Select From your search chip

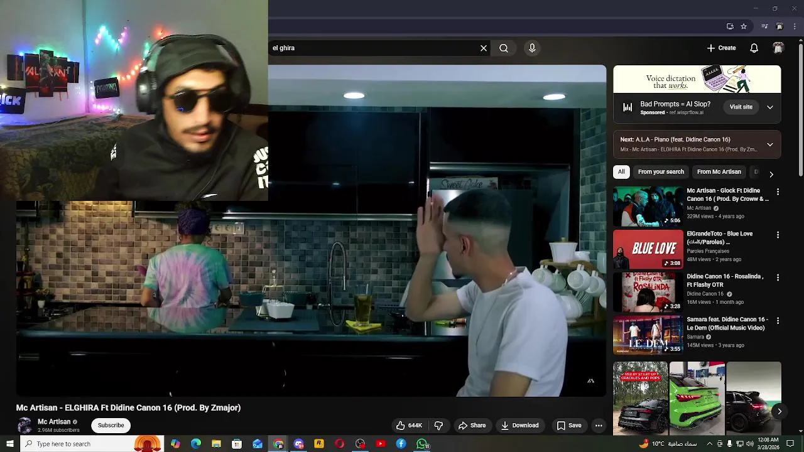661,171
